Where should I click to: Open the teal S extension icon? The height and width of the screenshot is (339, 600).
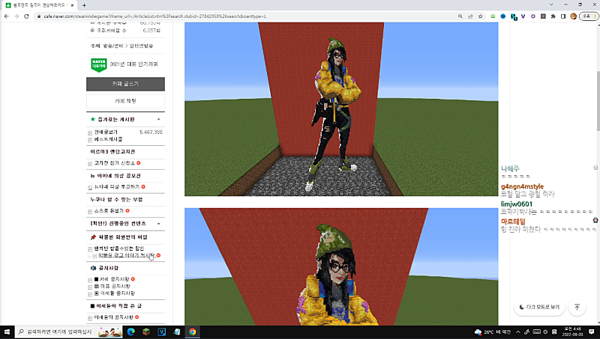[x=514, y=16]
